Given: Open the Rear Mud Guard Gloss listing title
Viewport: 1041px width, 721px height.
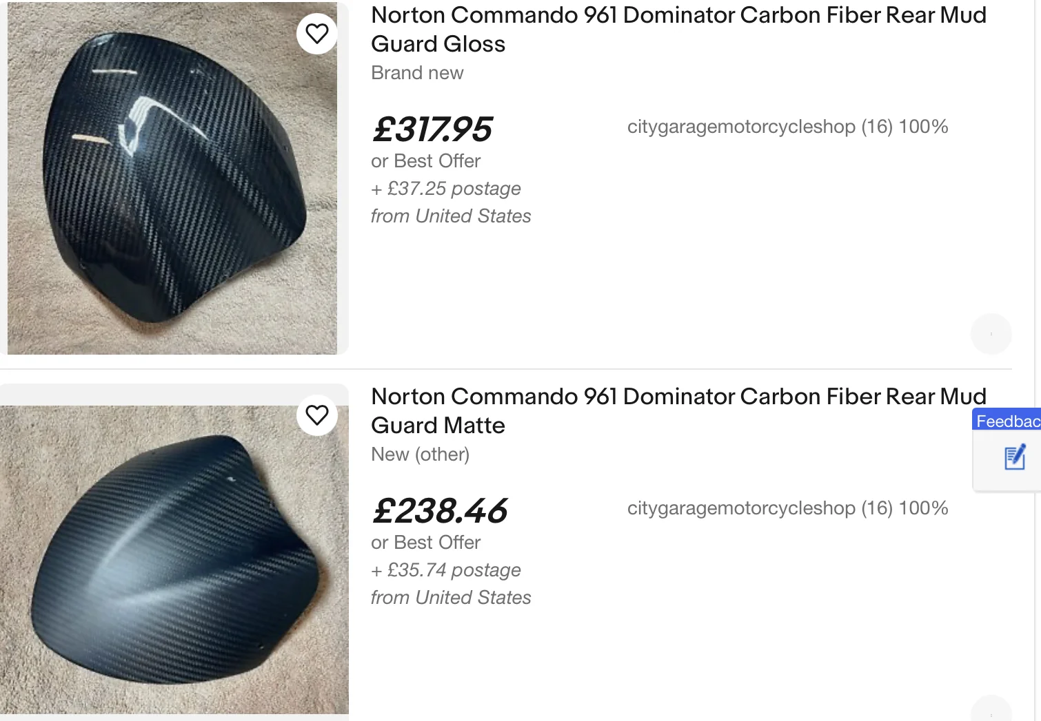Looking at the screenshot, I should [x=678, y=29].
